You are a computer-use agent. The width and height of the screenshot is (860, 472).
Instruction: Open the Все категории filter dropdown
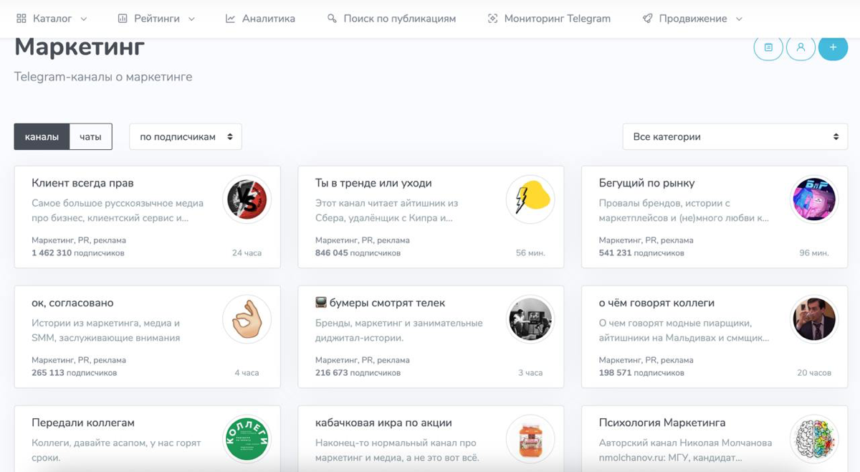click(x=735, y=136)
